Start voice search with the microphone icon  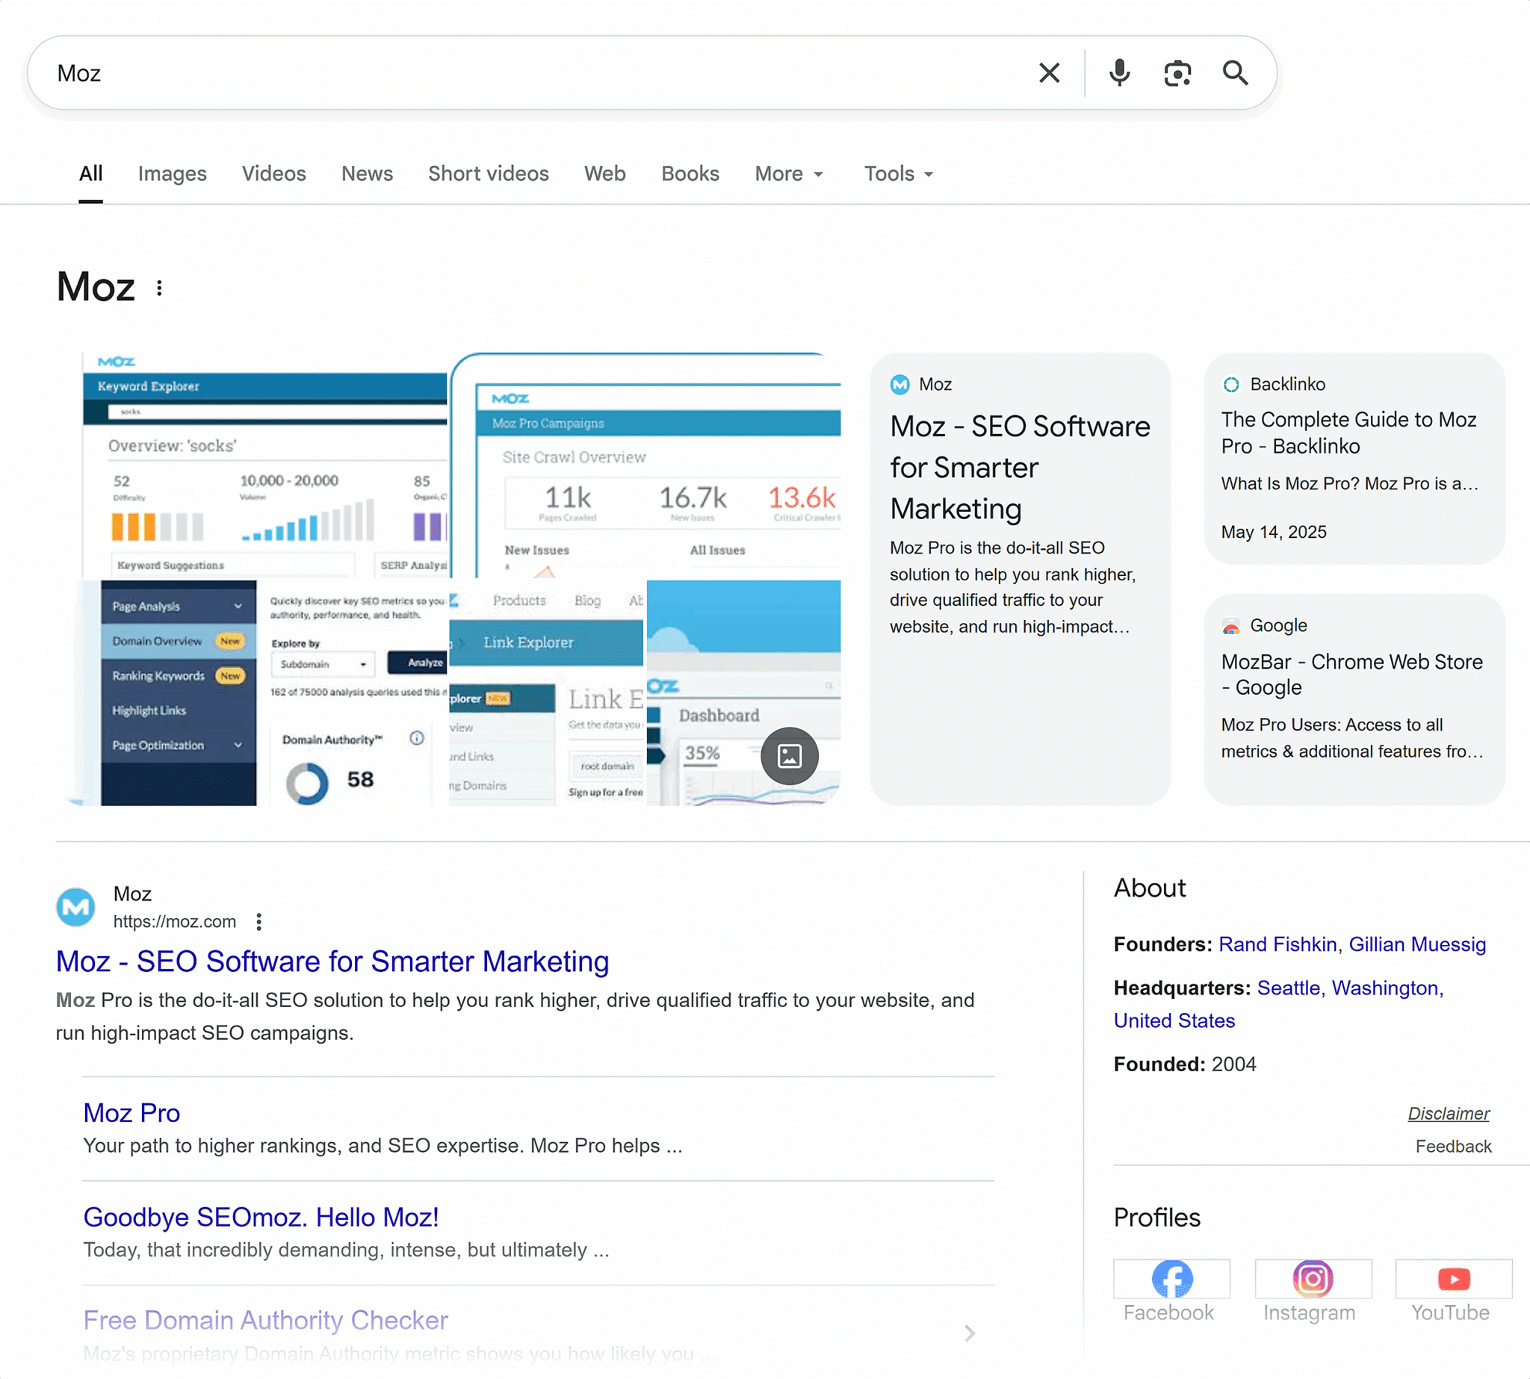point(1119,72)
